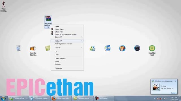Click the 'has just signed in' notification text
The height and width of the screenshot is (101, 181).
167,88
